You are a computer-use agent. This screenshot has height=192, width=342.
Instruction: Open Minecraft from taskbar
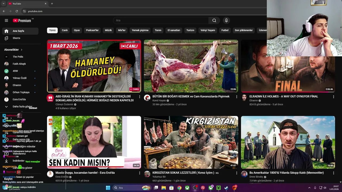point(219,188)
